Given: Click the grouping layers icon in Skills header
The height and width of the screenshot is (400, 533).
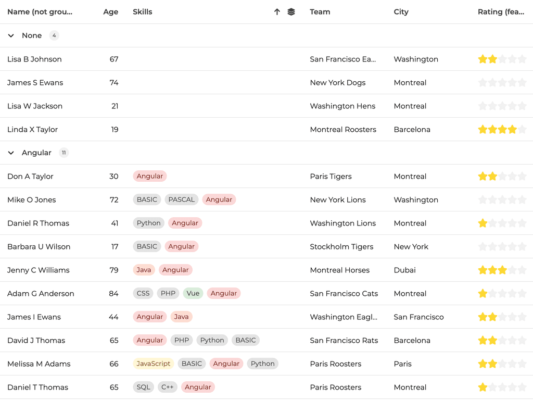Looking at the screenshot, I should coord(291,12).
